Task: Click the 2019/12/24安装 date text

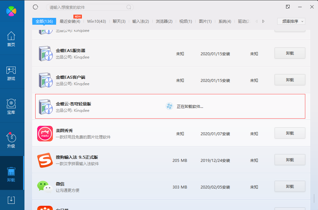Action: pos(215,161)
